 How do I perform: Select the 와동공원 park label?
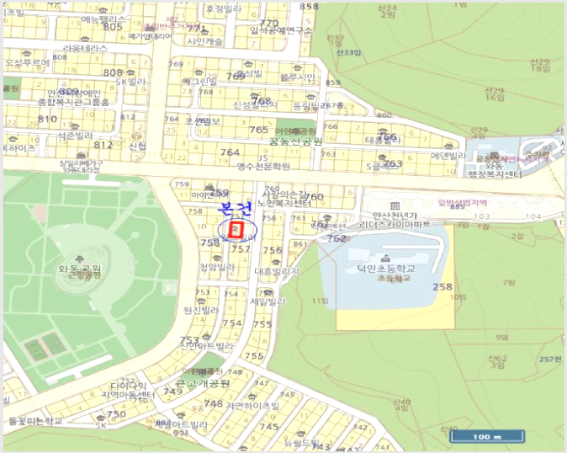click(80, 269)
